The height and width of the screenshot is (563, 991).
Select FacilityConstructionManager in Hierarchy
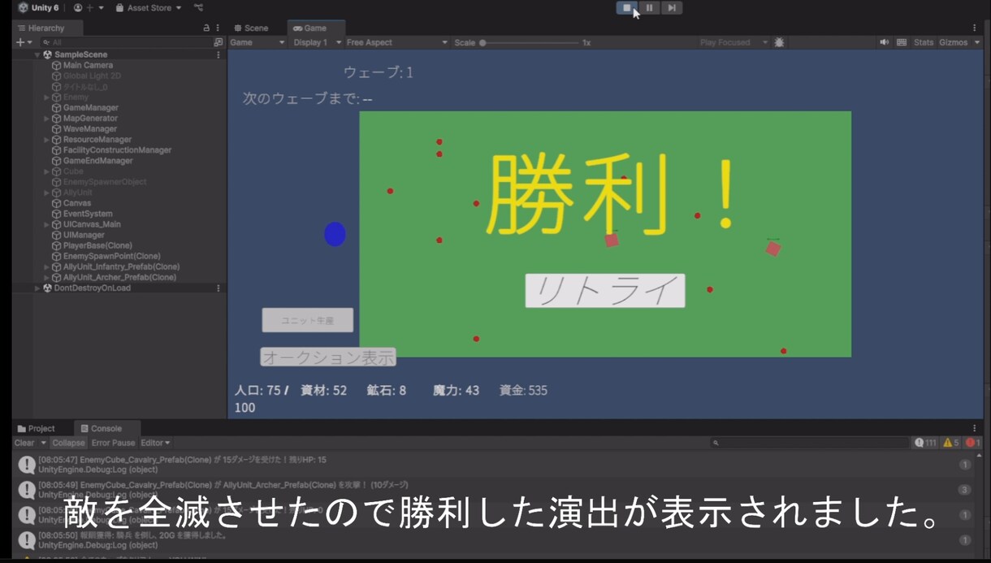[x=117, y=149]
